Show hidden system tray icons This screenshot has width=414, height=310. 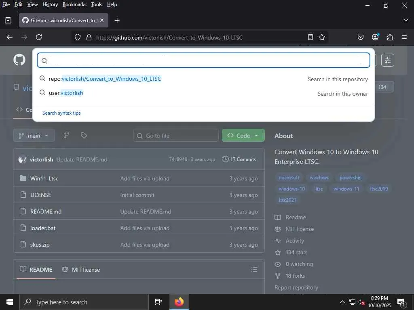pos(342,302)
